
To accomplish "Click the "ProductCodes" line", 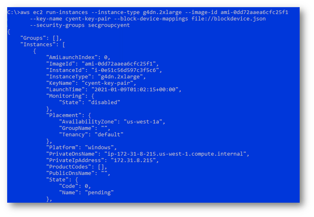I will click(77, 167).
